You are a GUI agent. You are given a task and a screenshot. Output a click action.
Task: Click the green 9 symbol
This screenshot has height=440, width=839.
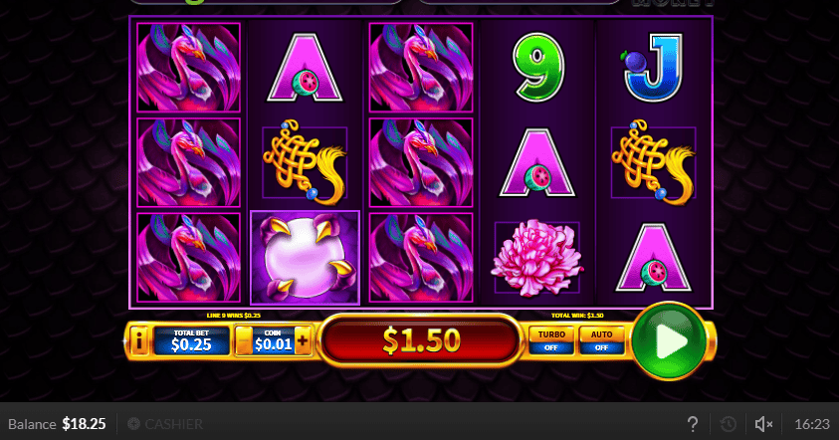537,67
